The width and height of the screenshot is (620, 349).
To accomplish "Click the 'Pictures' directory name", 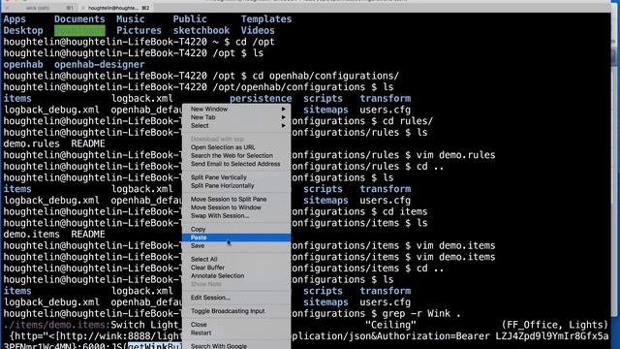I will [x=139, y=30].
